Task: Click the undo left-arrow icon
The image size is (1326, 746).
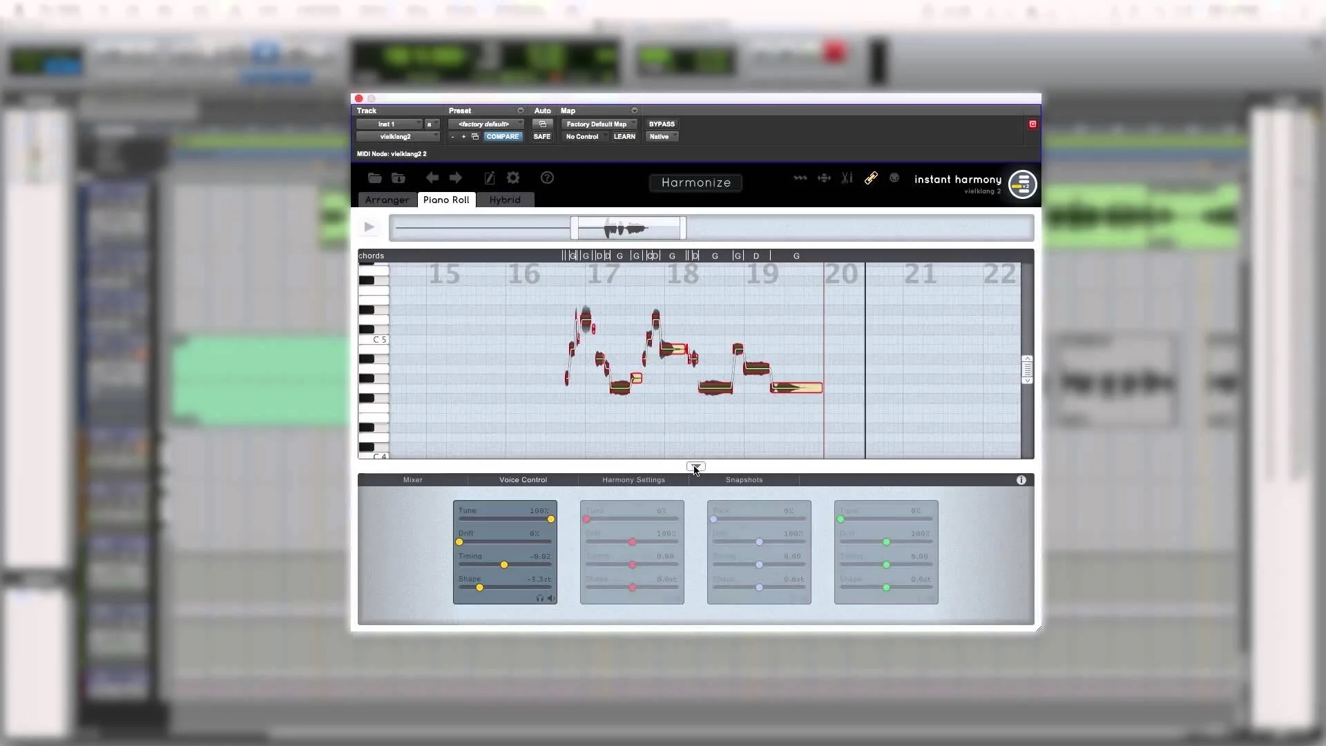Action: click(432, 178)
